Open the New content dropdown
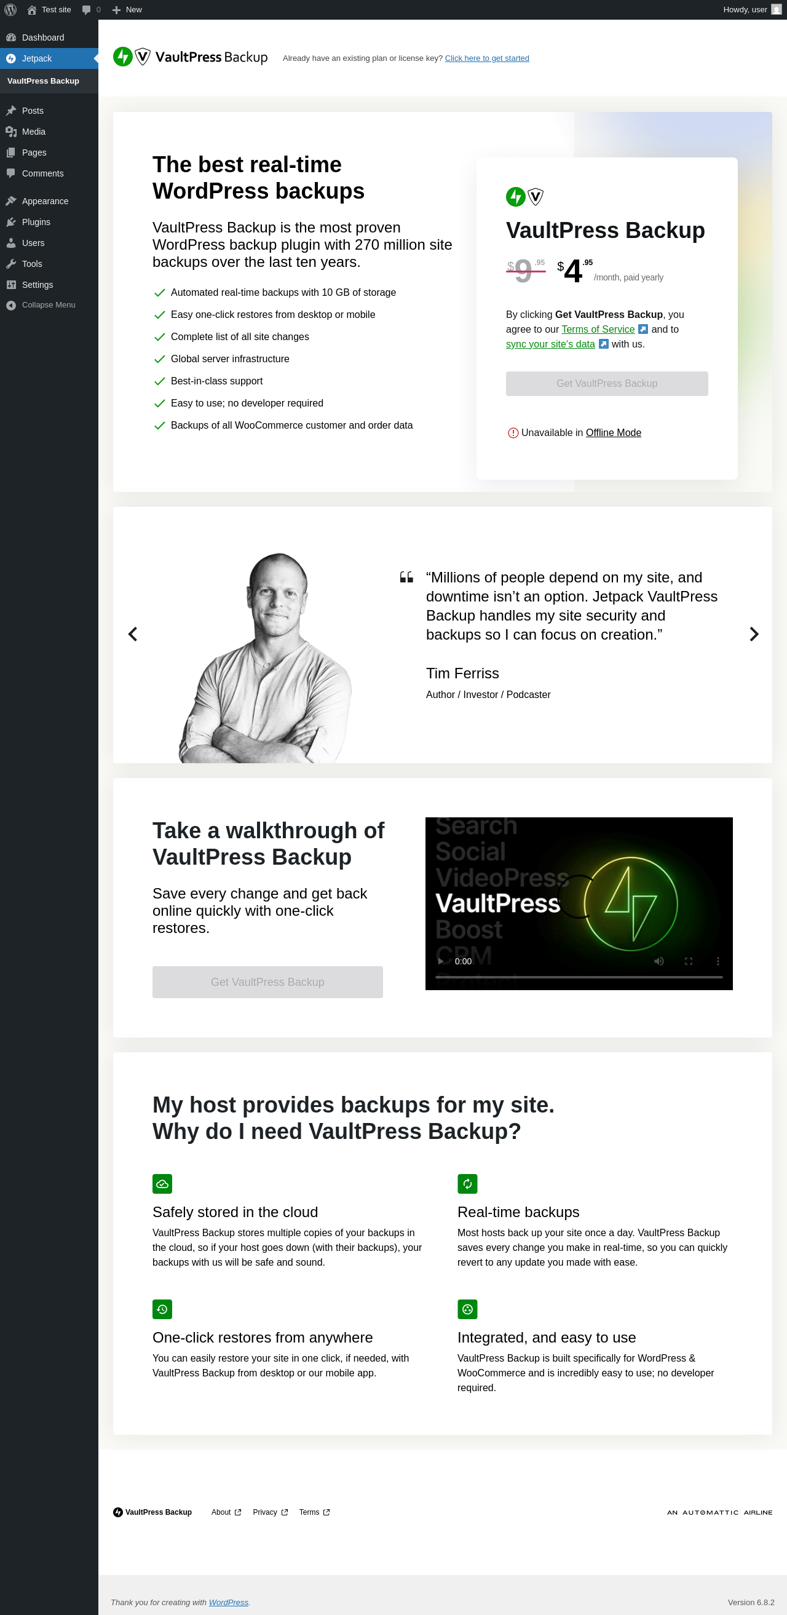The height and width of the screenshot is (1615, 787). pyautogui.click(x=127, y=10)
